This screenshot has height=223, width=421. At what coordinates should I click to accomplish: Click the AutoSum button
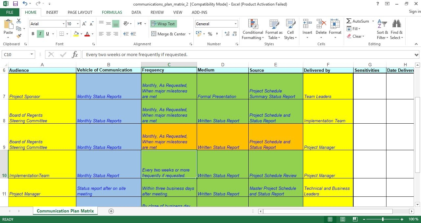pos(358,21)
